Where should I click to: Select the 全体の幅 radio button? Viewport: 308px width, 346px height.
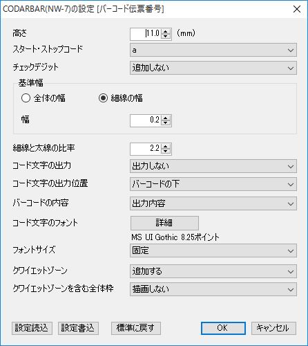[x=26, y=98]
